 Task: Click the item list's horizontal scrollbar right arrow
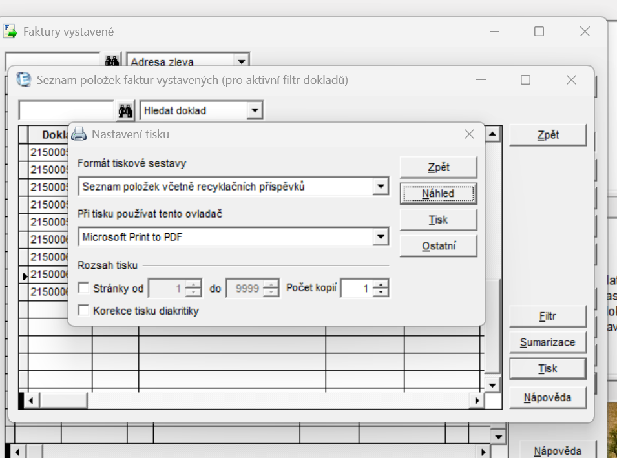477,401
